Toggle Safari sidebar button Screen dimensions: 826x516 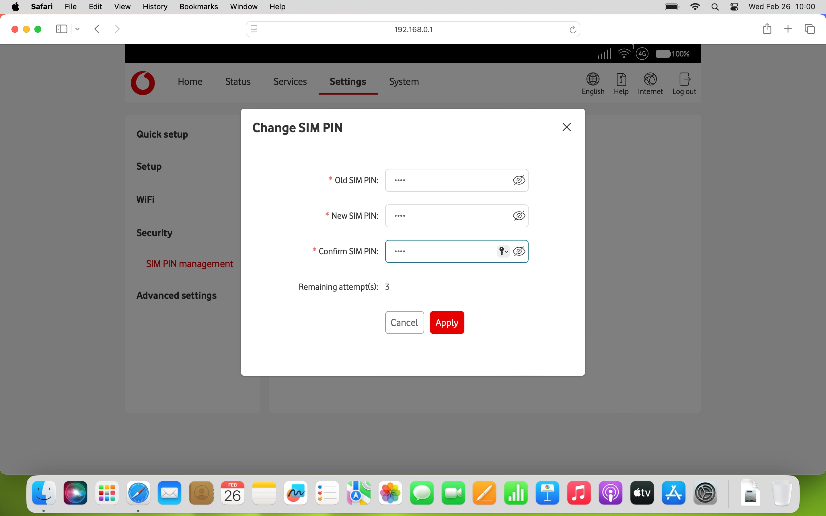(61, 29)
